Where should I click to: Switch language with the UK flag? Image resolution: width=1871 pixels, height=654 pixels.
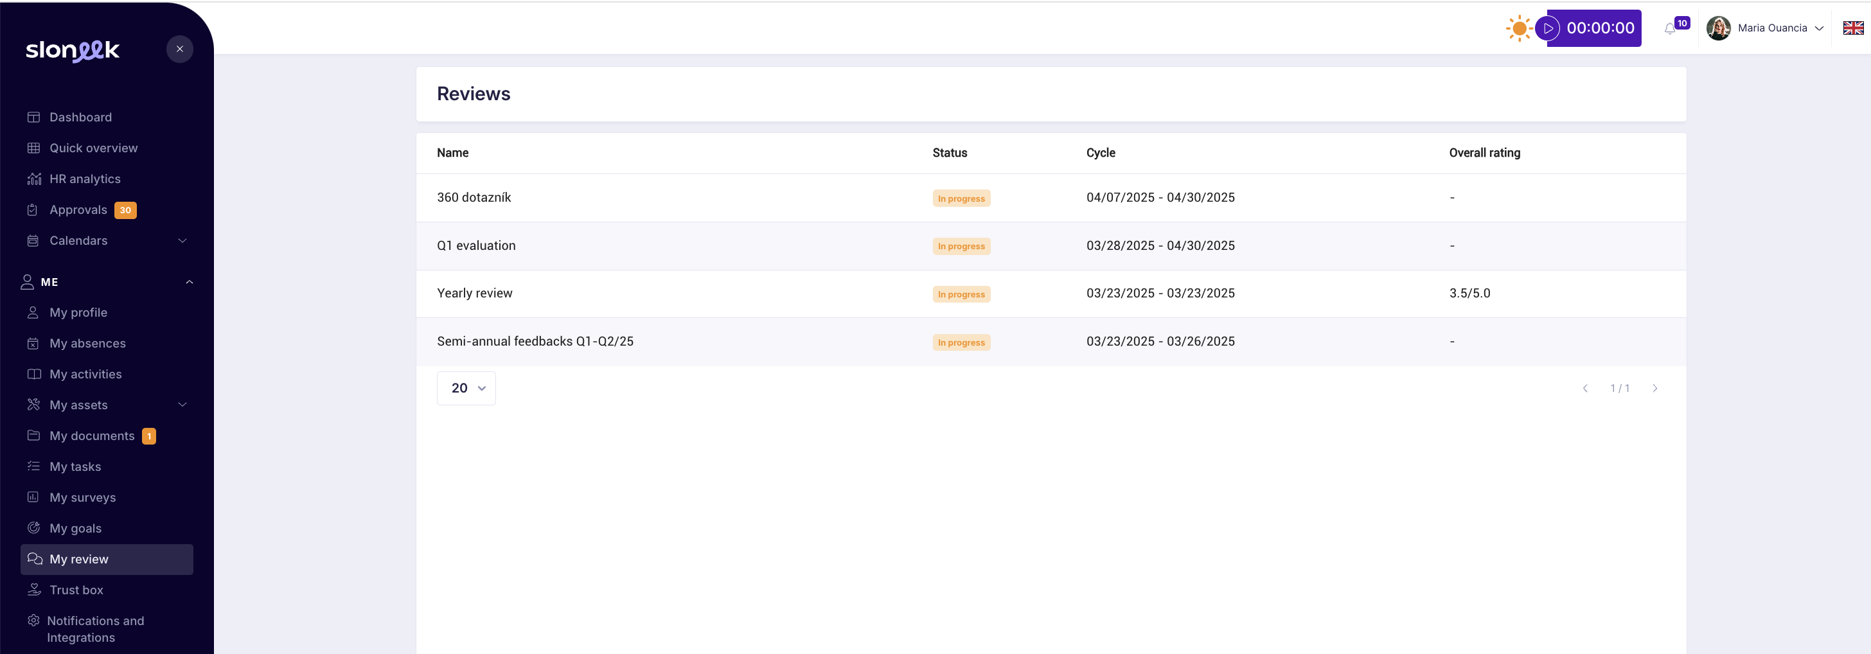point(1853,28)
